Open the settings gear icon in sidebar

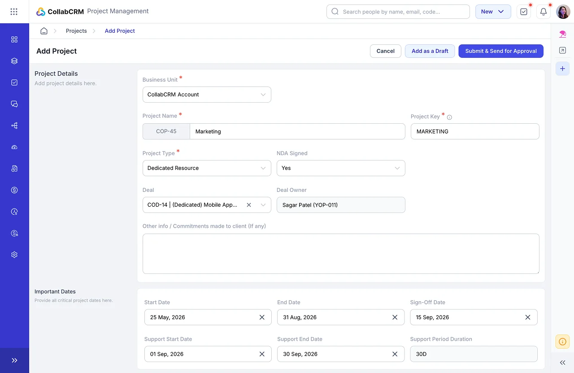14,255
